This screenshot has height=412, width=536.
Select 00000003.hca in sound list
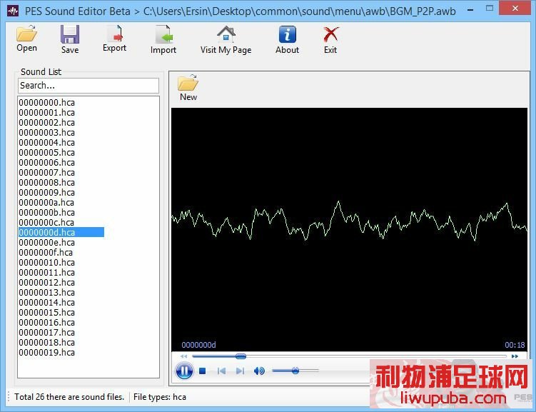coord(47,132)
